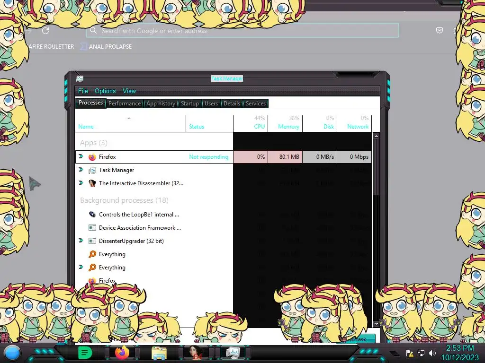Switch to the Startup tab

click(x=189, y=104)
